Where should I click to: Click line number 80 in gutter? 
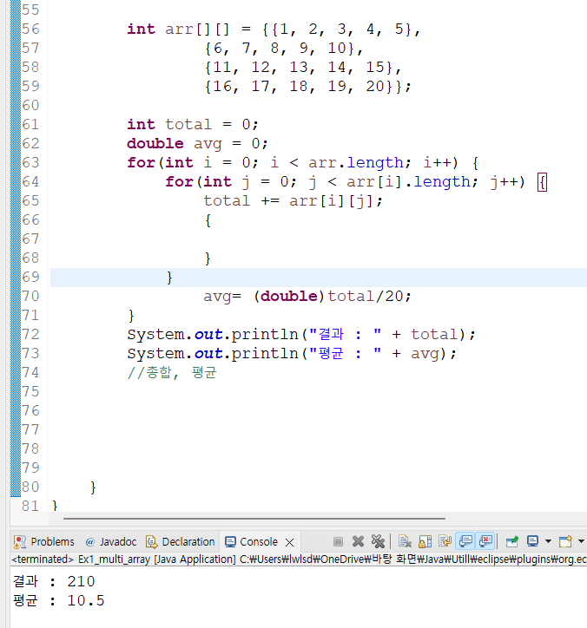(30, 487)
